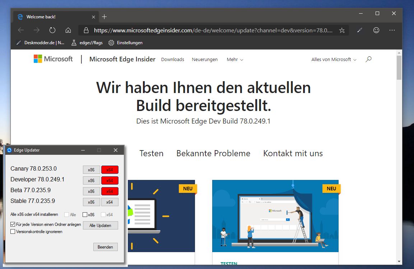Image resolution: width=414 pixels, height=269 pixels.
Task: Click x86 button for Canary
Action: coord(91,170)
